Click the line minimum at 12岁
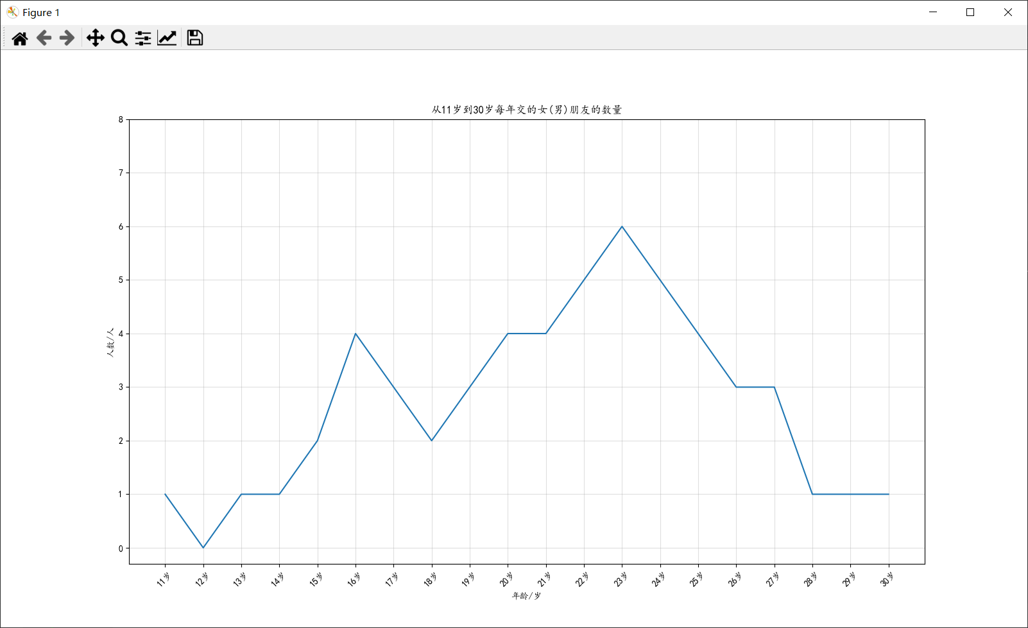This screenshot has height=628, width=1028. pos(203,548)
